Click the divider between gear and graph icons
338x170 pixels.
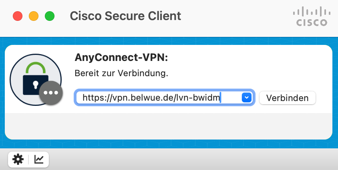(28, 160)
